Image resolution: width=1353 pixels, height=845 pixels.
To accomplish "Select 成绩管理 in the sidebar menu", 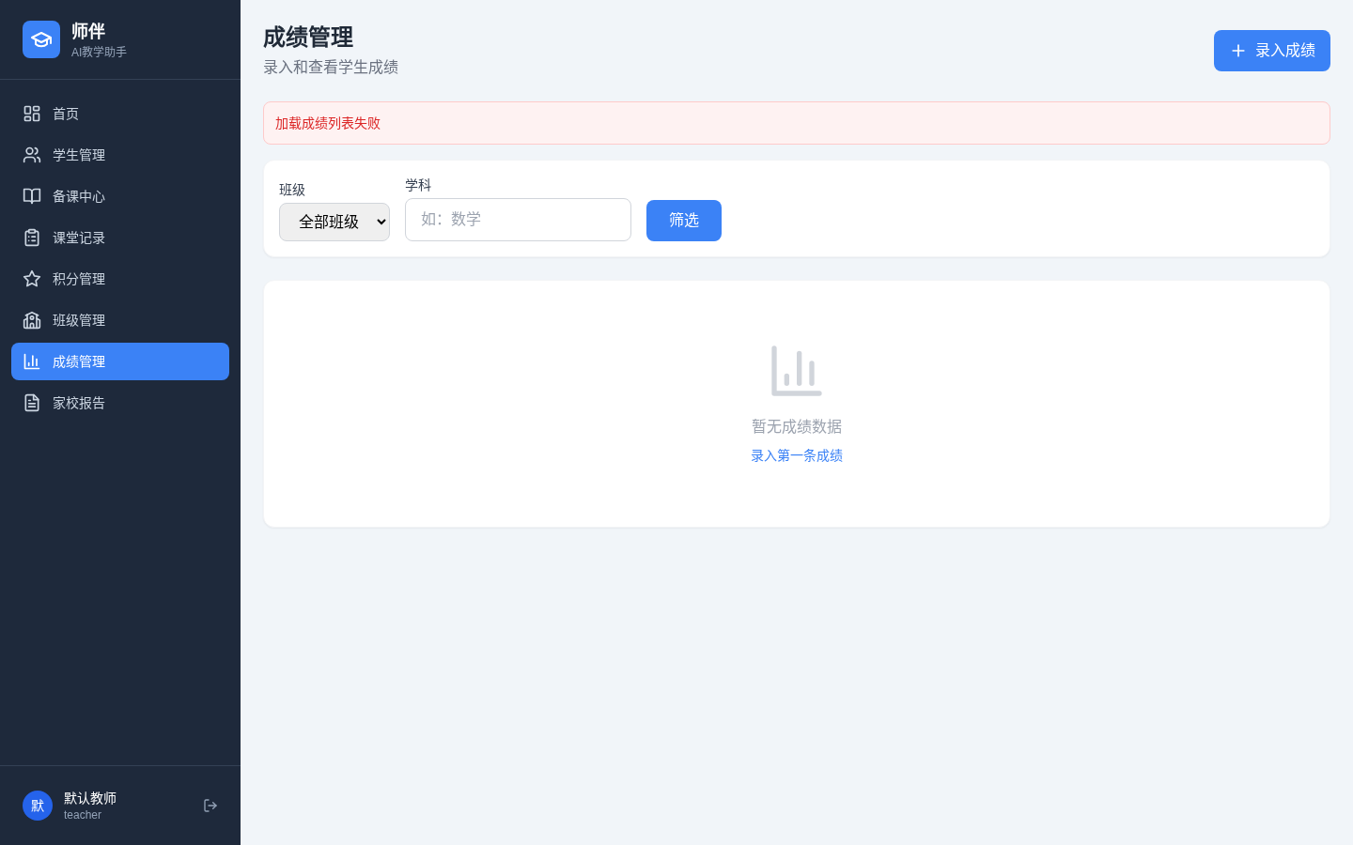I will point(120,361).
